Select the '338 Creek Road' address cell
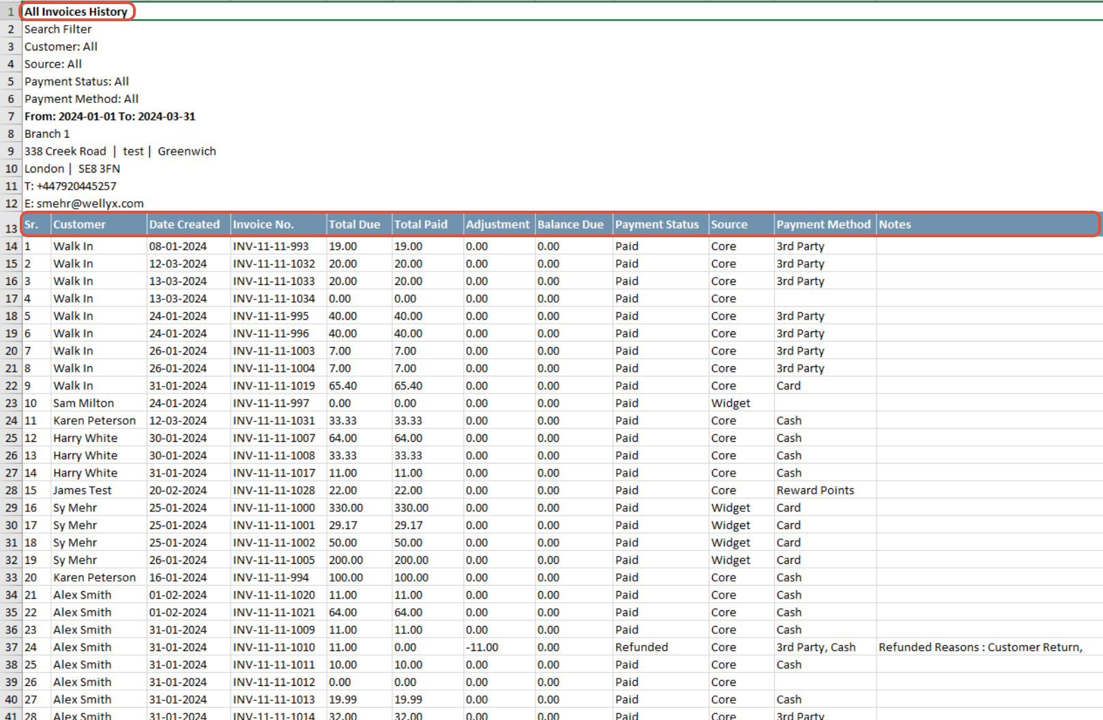 click(x=120, y=151)
